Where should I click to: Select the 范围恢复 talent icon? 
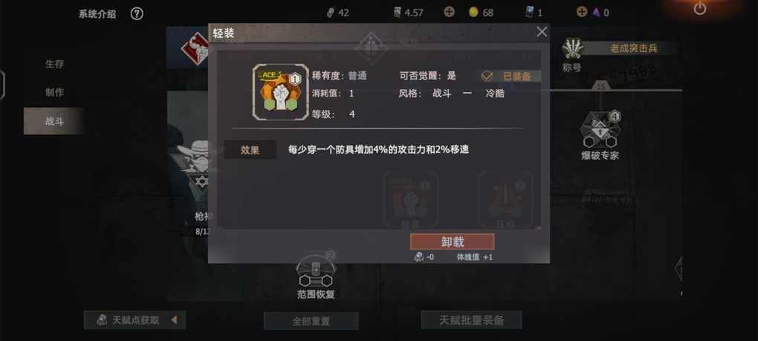[315, 270]
